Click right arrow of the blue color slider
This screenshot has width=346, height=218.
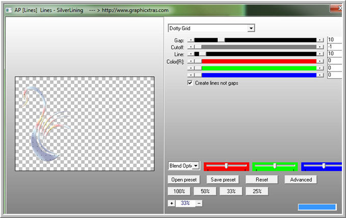click(x=320, y=75)
